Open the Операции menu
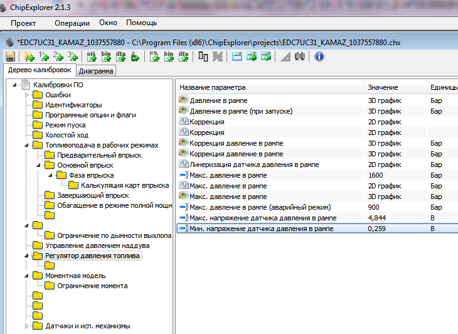The width and height of the screenshot is (458, 334). tap(72, 23)
